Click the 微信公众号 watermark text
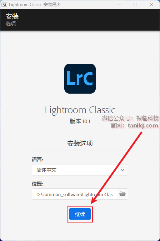 116,118
